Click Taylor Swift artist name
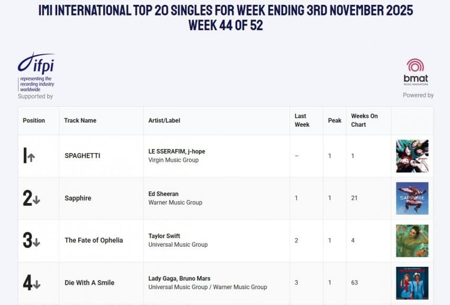This screenshot has height=305, width=450. [164, 236]
